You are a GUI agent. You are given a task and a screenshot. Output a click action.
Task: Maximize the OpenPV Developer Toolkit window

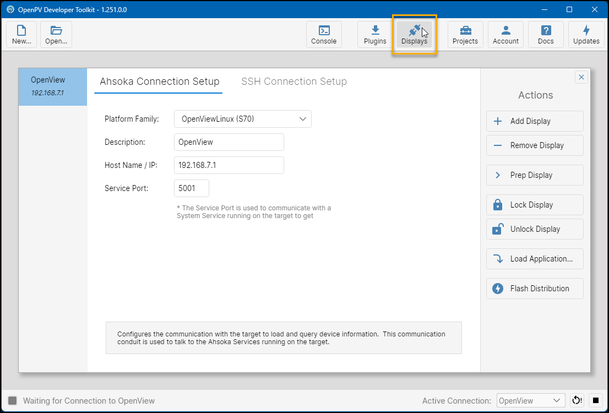(x=569, y=9)
